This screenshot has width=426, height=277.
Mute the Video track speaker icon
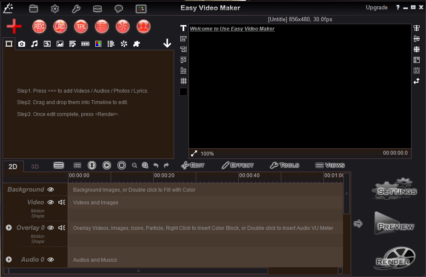tap(62, 202)
